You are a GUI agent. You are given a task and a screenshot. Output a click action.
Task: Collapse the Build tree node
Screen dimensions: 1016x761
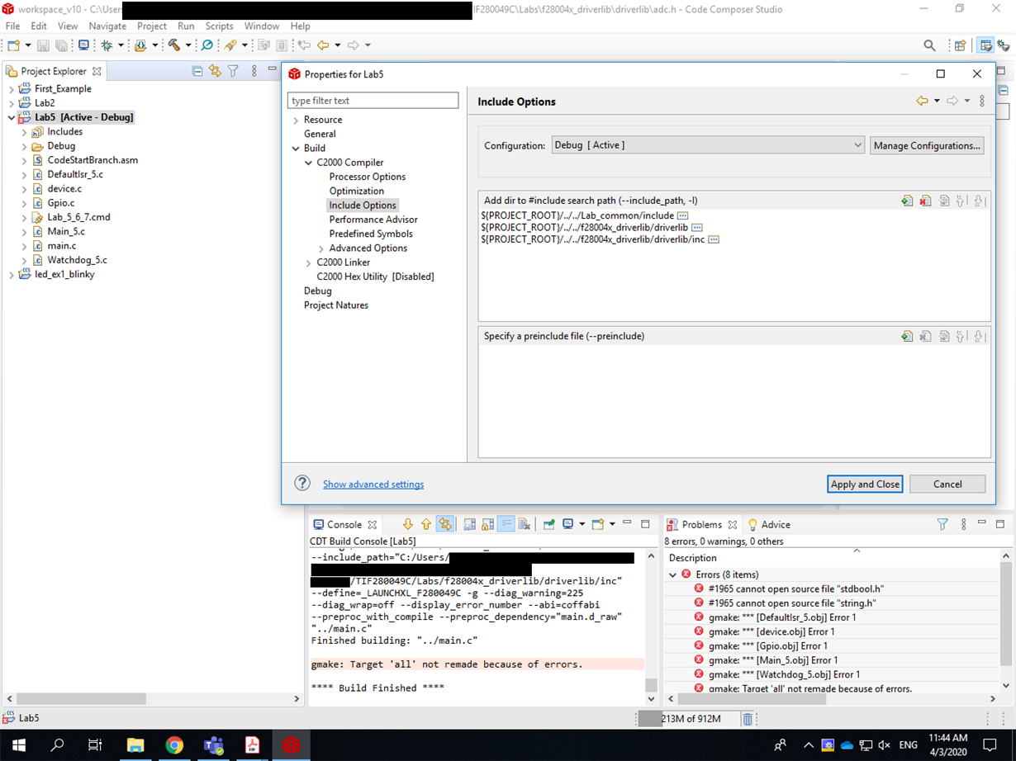[x=296, y=149]
